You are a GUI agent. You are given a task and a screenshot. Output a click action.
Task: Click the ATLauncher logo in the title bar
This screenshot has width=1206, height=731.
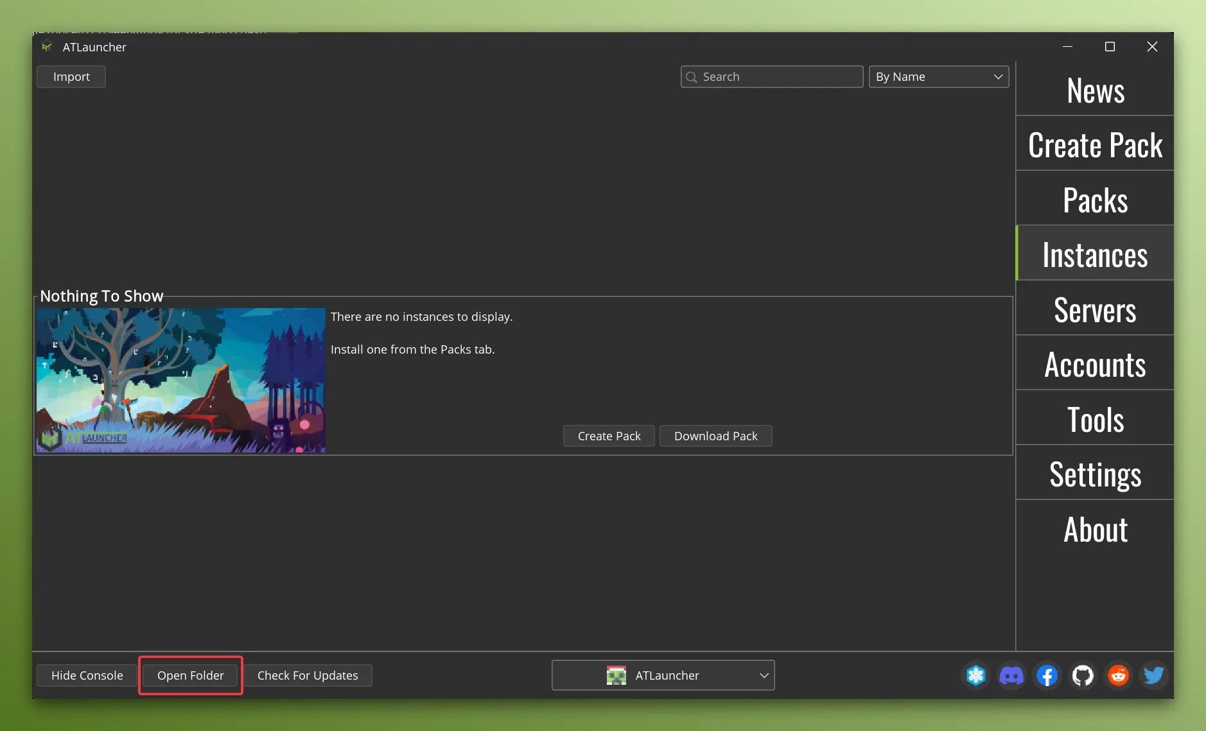47,46
